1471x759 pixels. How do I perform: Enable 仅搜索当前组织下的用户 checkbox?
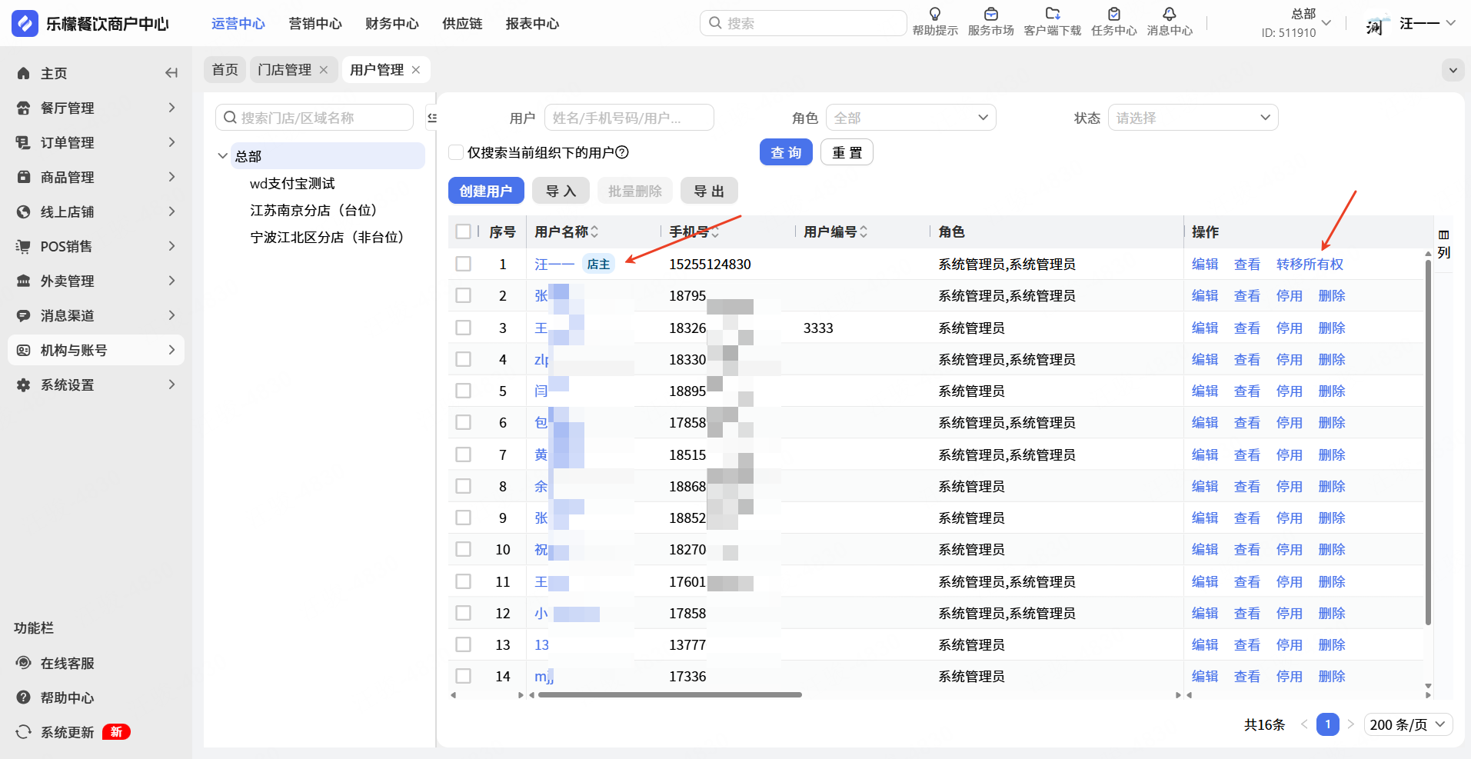click(x=456, y=152)
